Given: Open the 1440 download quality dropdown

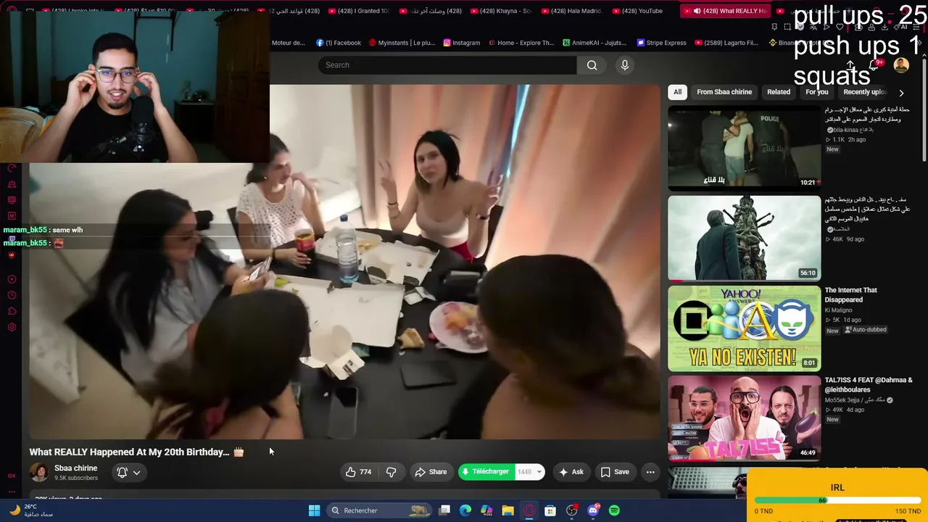Looking at the screenshot, I should point(530,472).
